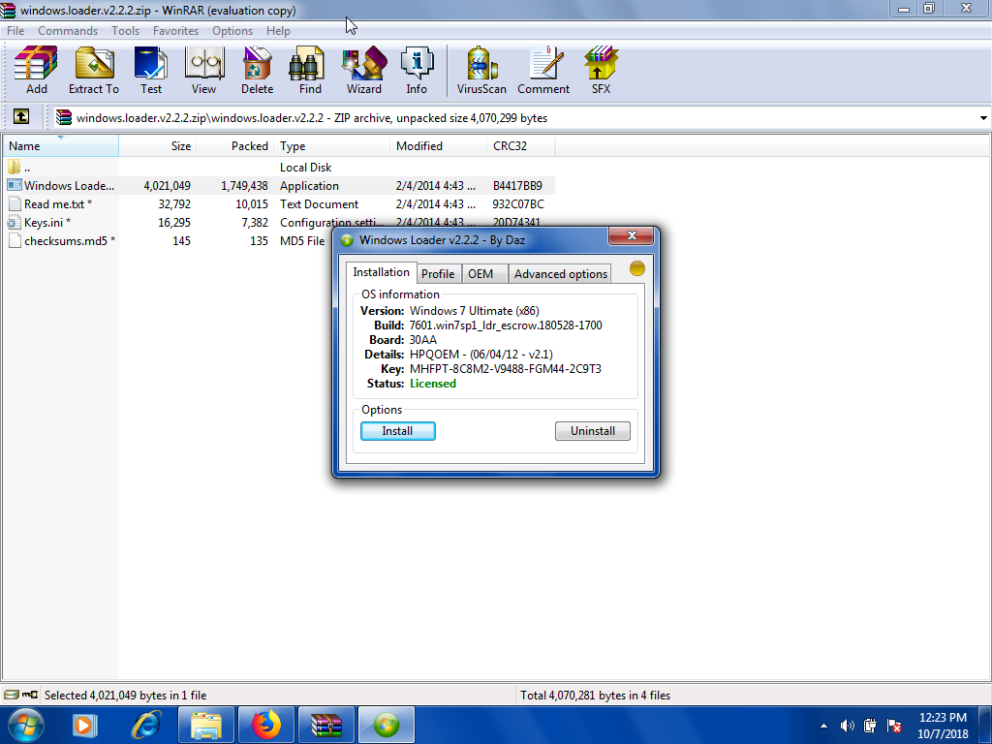Add an archive Comment
The height and width of the screenshot is (744, 992).
pyautogui.click(x=543, y=70)
